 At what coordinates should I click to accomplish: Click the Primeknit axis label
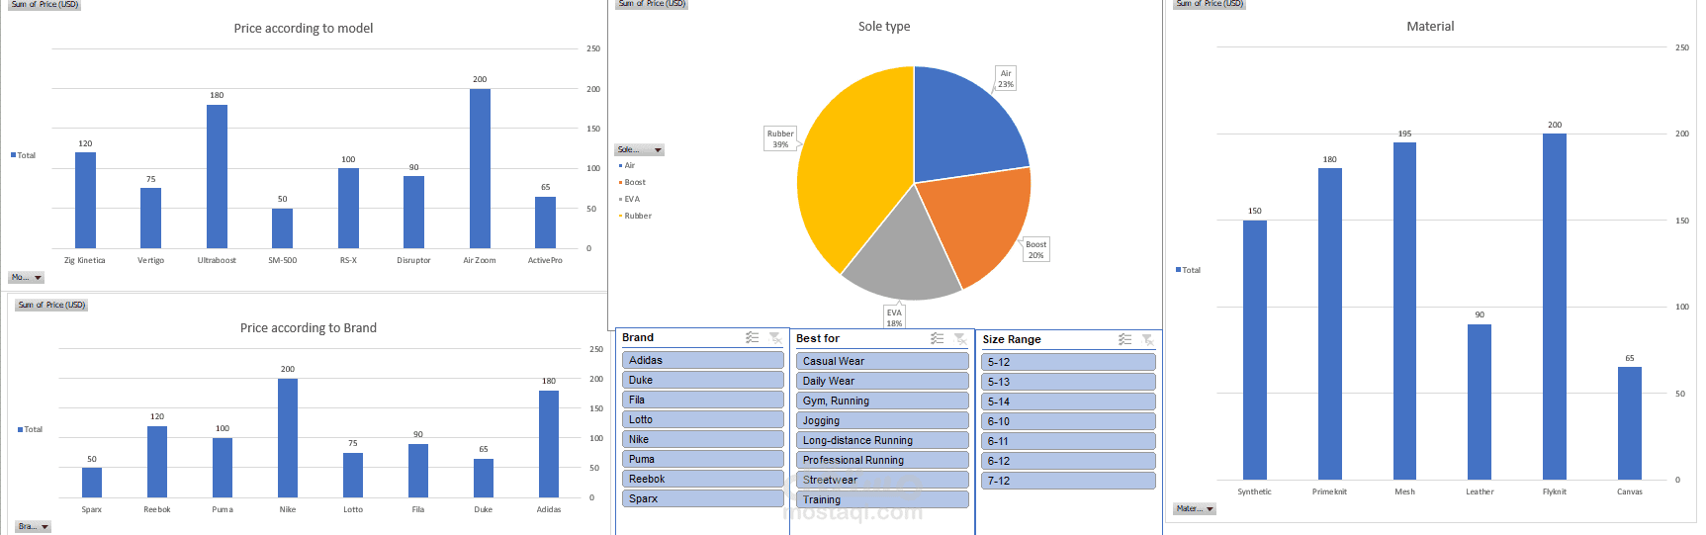1329,491
